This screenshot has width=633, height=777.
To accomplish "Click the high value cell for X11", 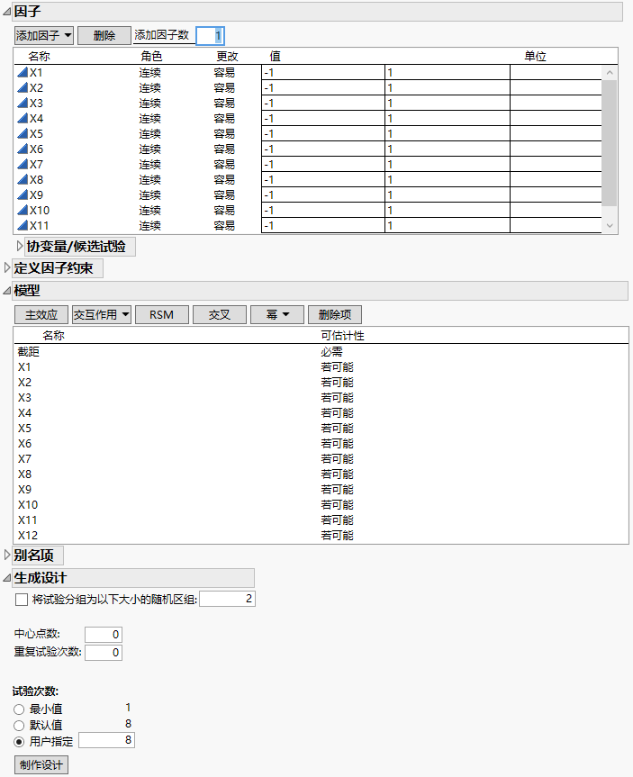I will pyautogui.click(x=448, y=226).
